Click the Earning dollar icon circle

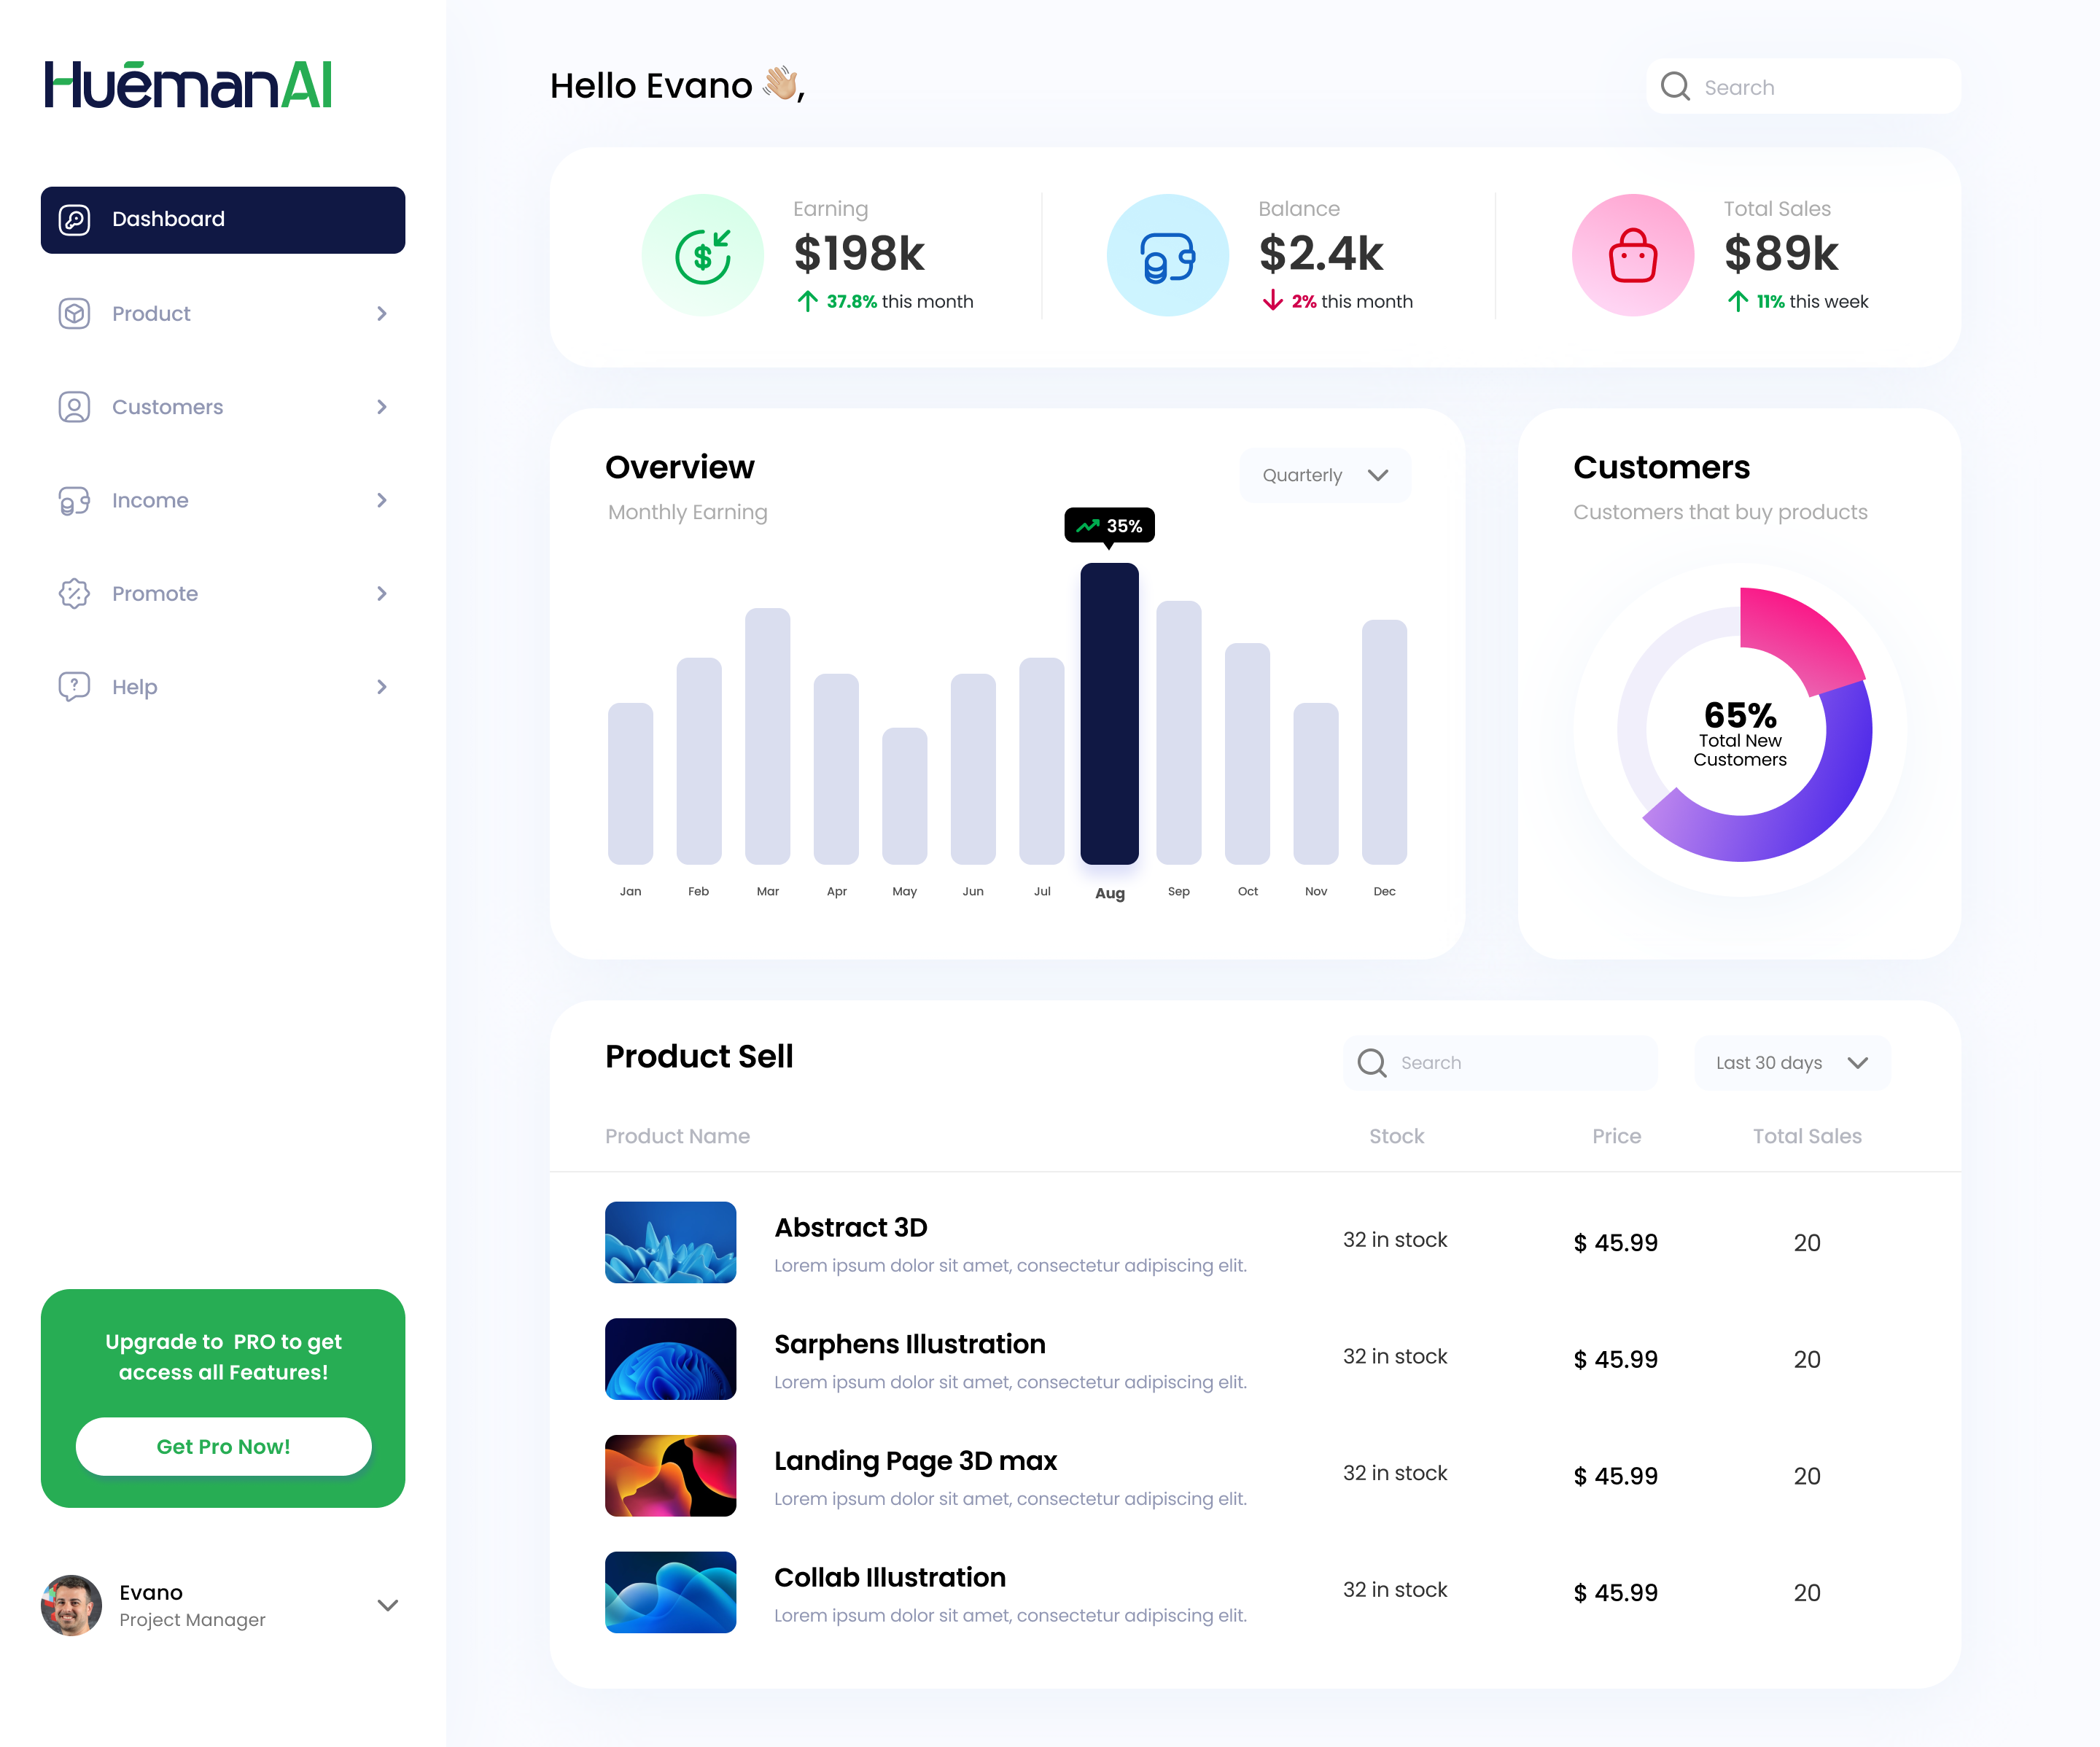click(x=702, y=256)
